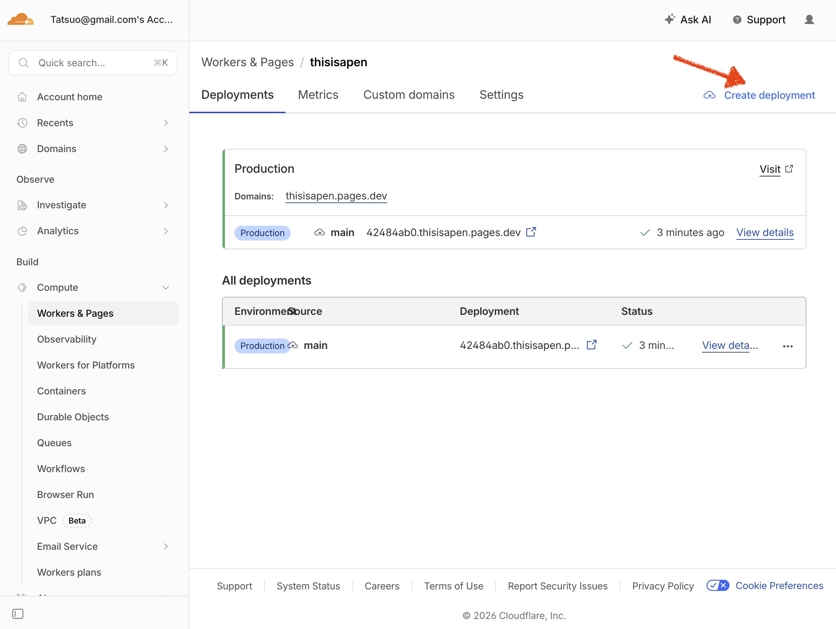The image size is (836, 629).
Task: Click external link icon beside Visit
Action: tap(789, 169)
